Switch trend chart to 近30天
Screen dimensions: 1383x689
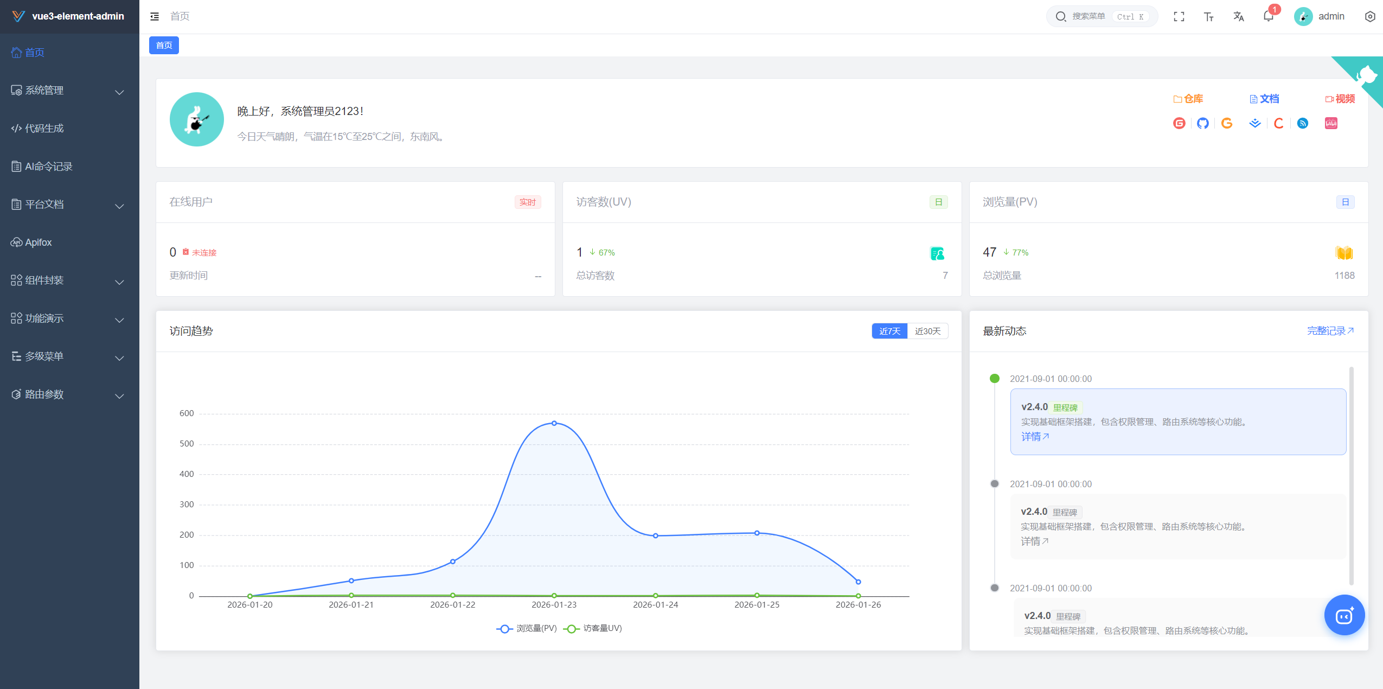pyautogui.click(x=927, y=331)
